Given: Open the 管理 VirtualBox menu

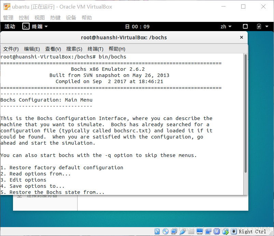Looking at the screenshot, I should (8, 17).
